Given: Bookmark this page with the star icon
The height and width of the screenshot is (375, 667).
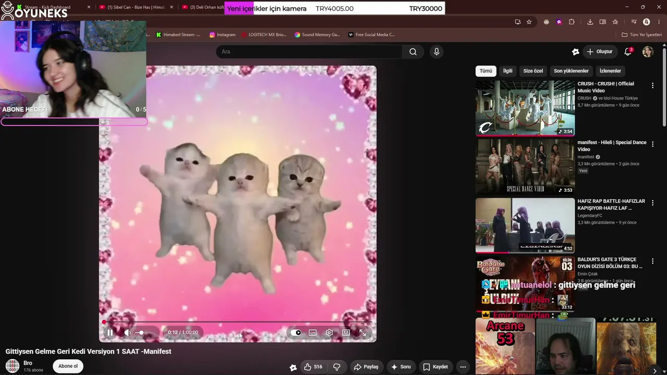Looking at the screenshot, I should click(529, 22).
